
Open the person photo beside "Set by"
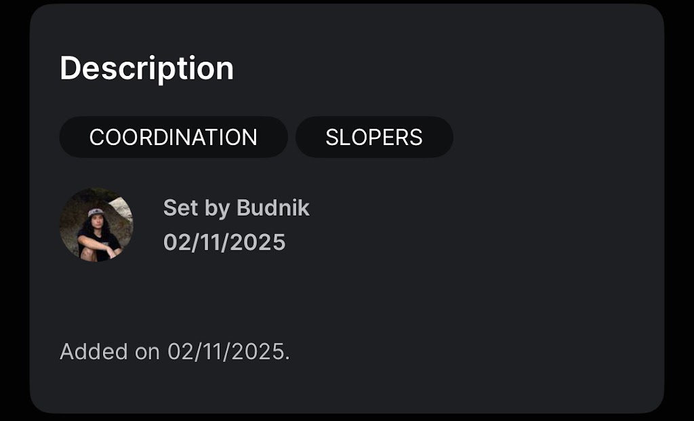tap(96, 225)
